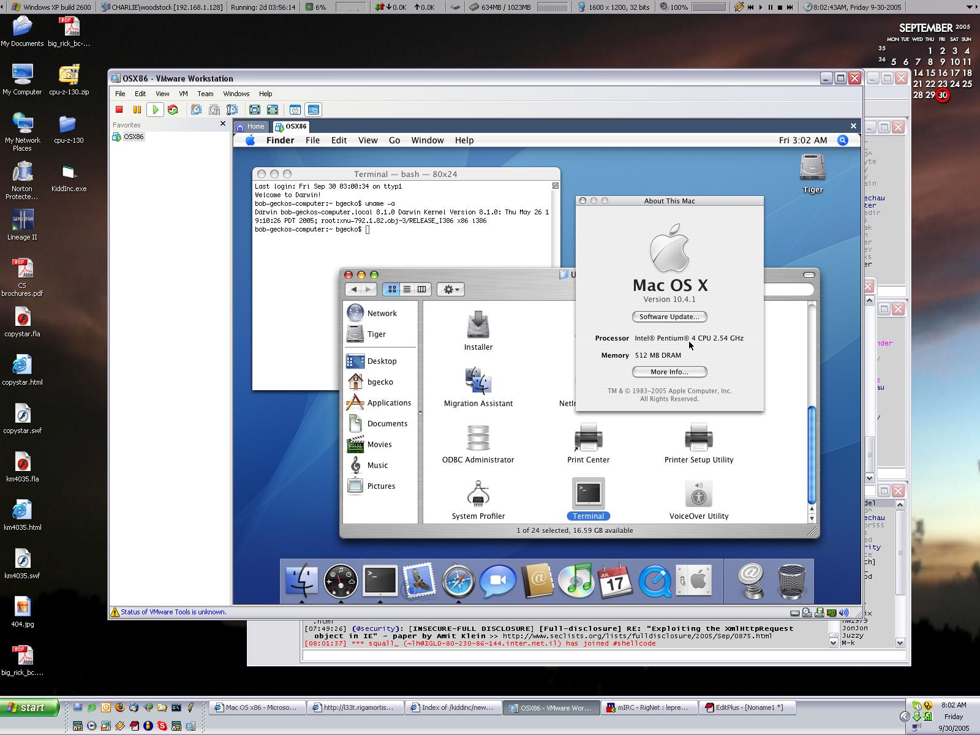This screenshot has height=735, width=980.
Task: Open Finder from the Mac dock
Action: click(302, 581)
